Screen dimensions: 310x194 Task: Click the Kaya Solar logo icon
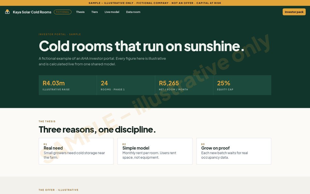tap(7, 12)
